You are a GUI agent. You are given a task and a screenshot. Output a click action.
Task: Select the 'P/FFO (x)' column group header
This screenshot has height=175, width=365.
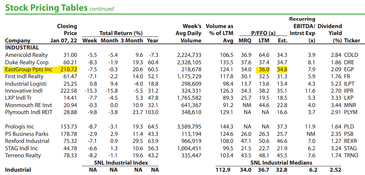[264, 34]
